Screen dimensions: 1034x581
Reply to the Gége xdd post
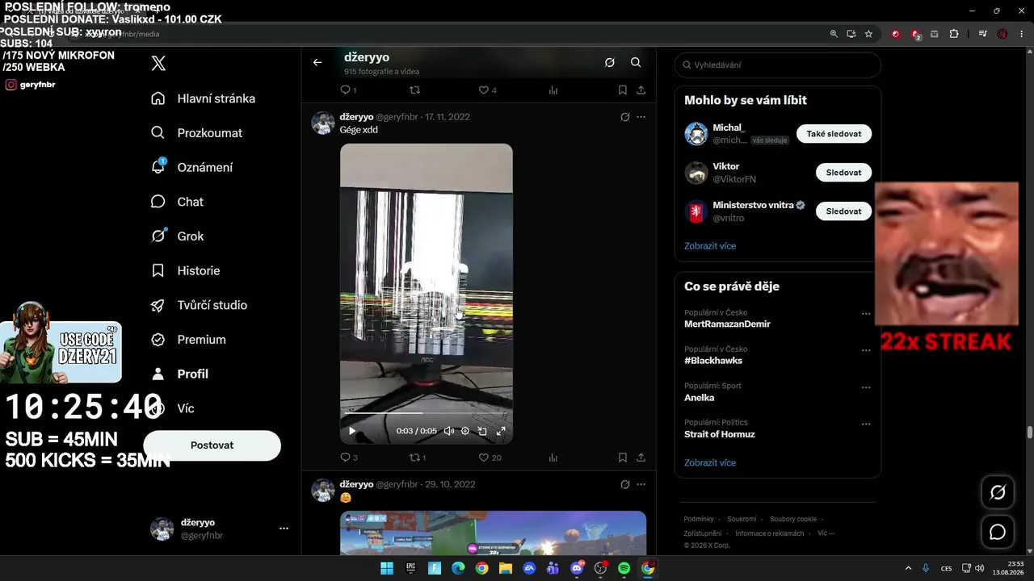pyautogui.click(x=349, y=458)
